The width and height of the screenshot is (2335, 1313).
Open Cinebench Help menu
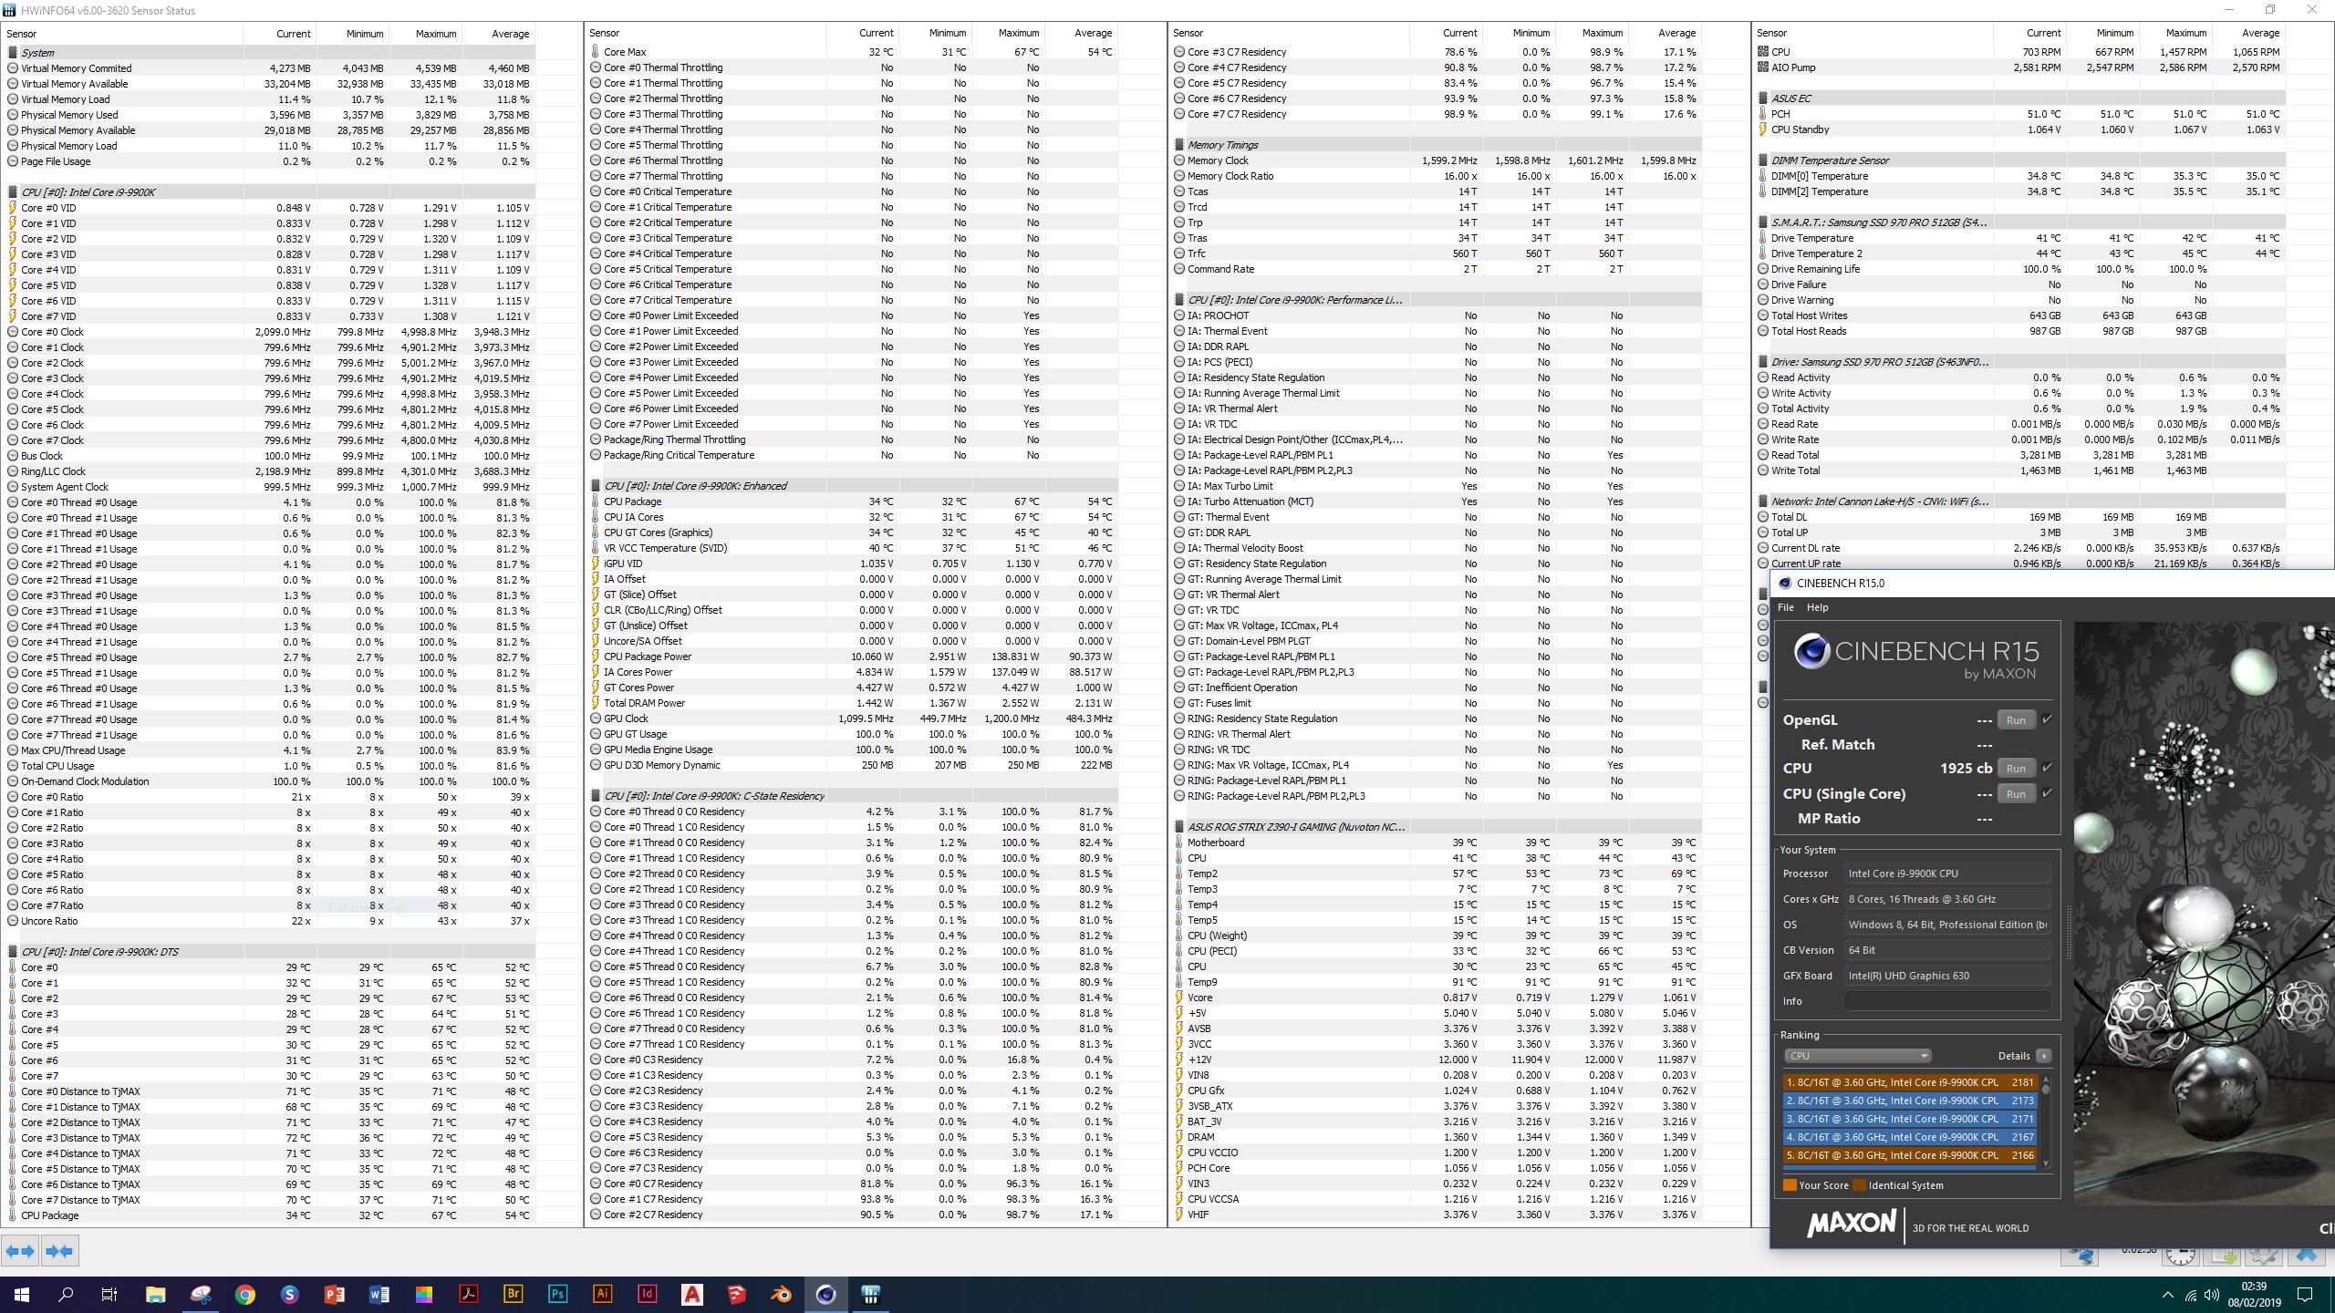pyautogui.click(x=1817, y=607)
